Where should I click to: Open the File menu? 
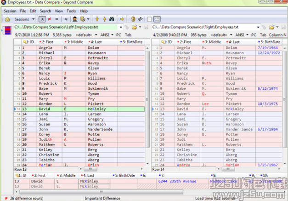[23, 11]
